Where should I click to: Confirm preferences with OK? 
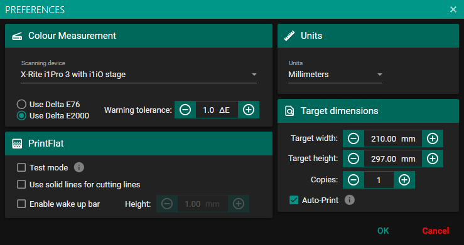(x=383, y=231)
